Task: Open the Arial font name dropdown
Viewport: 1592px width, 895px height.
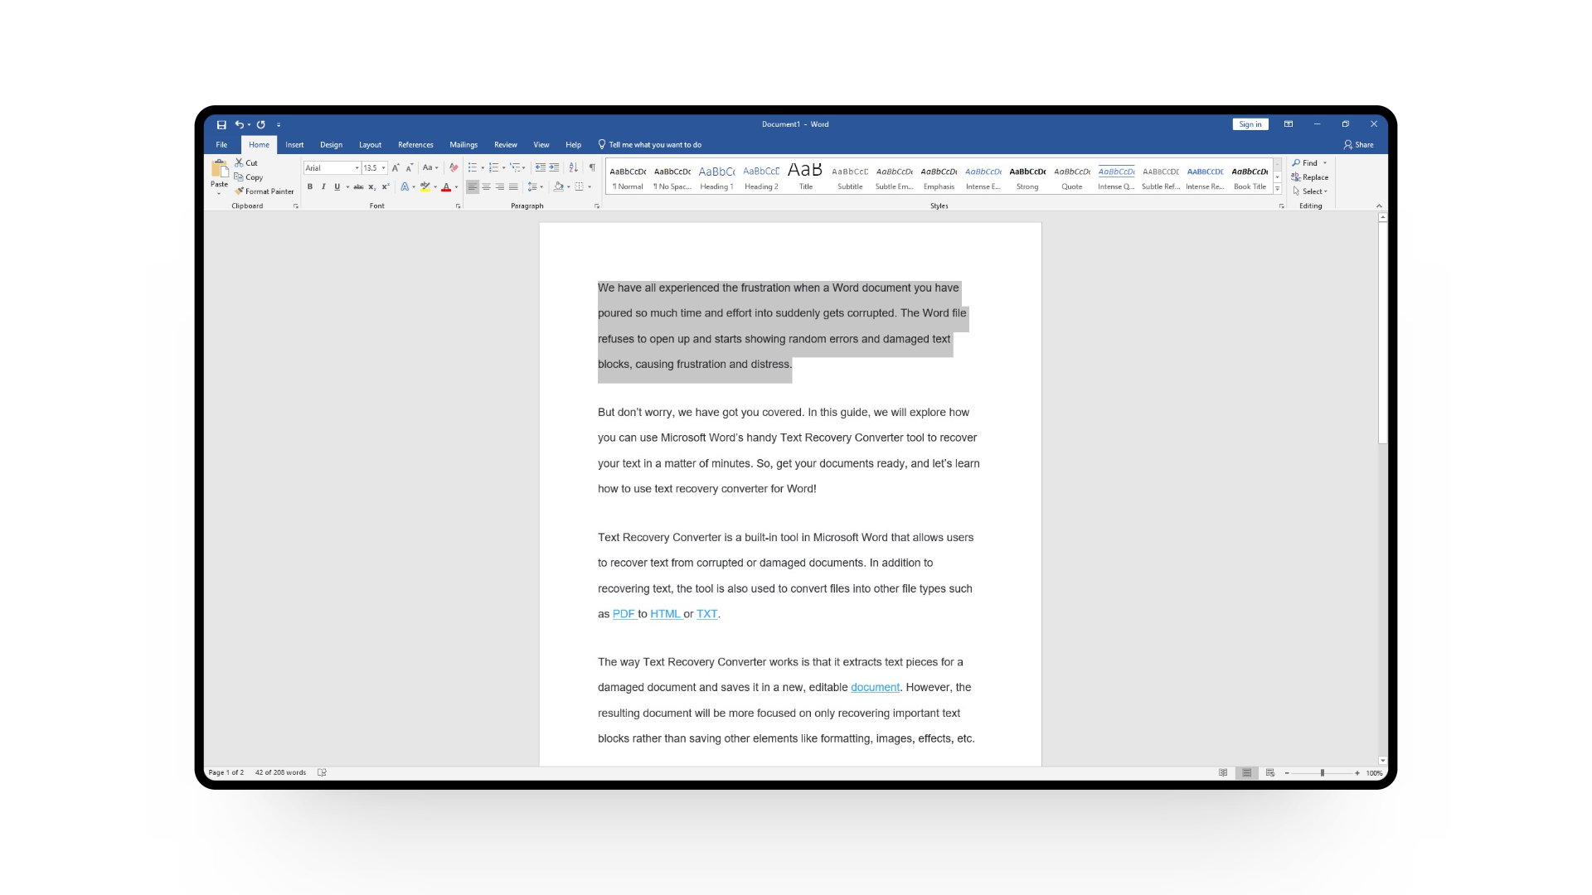Action: (357, 168)
